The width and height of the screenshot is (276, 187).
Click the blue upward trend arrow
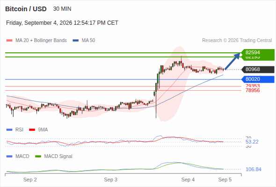click(x=232, y=61)
